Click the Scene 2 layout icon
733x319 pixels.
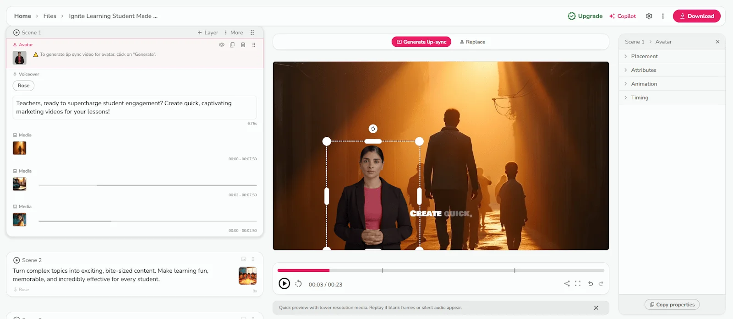click(x=244, y=259)
